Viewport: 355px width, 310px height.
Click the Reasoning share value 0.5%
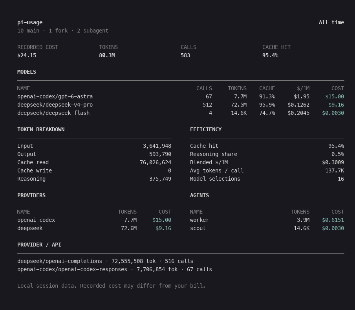point(338,154)
